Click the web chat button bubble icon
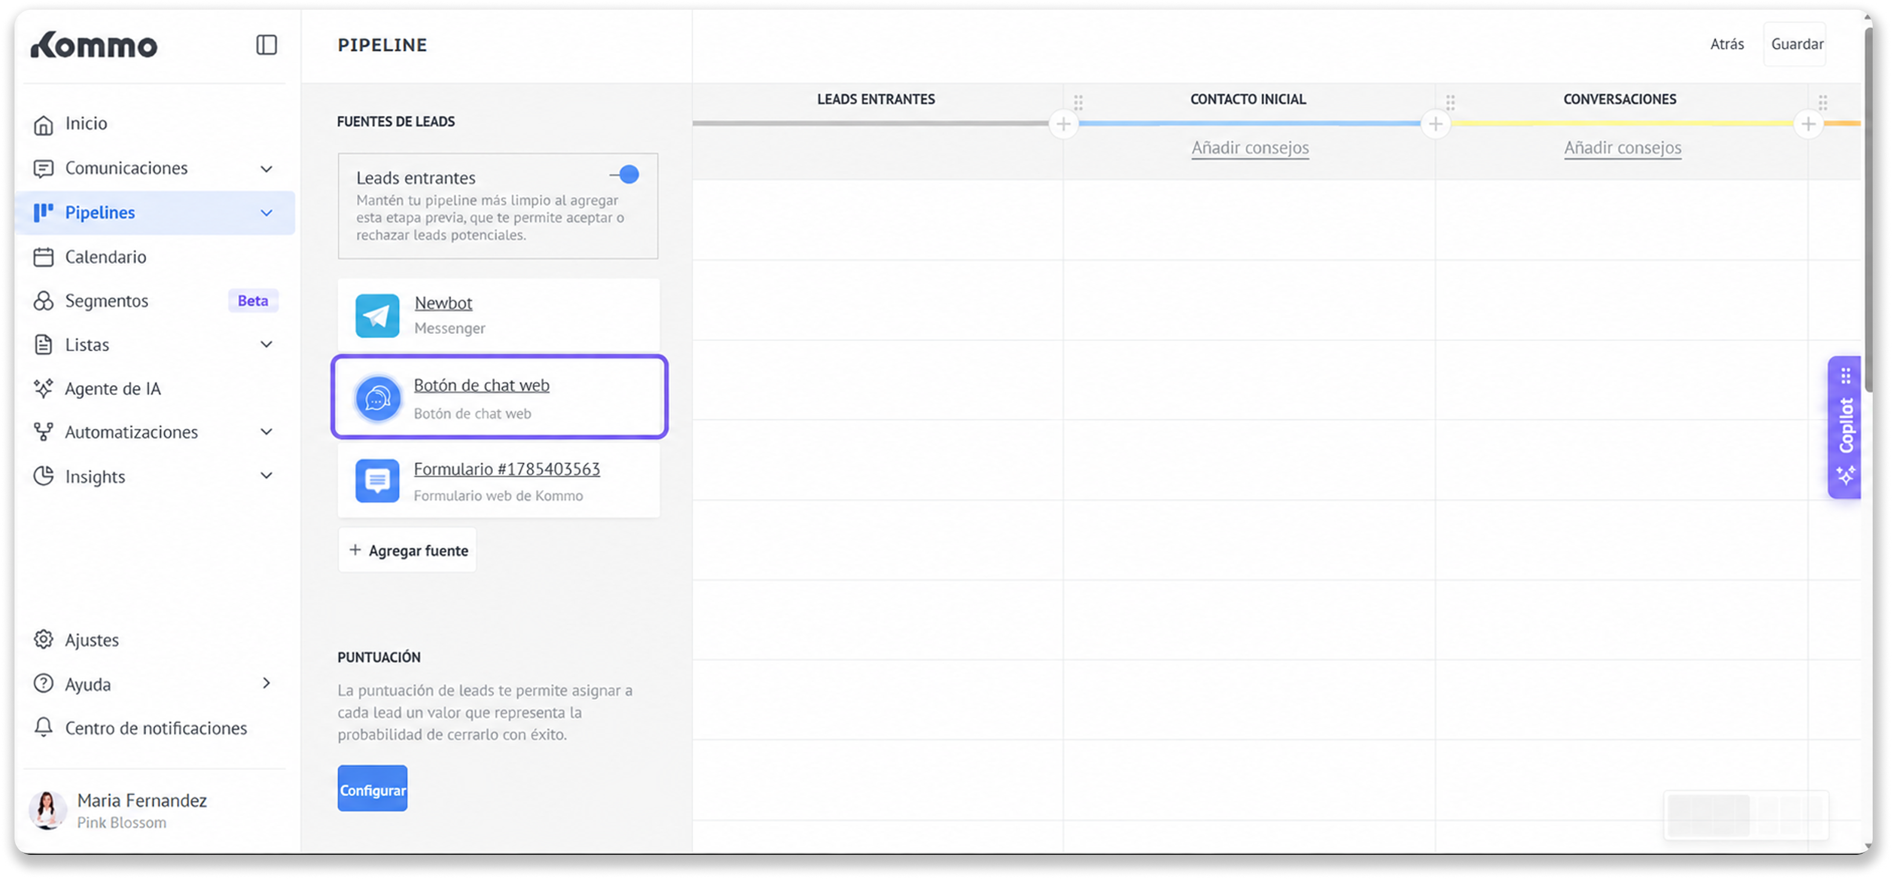Screen dimensions: 1892x879 [x=378, y=398]
